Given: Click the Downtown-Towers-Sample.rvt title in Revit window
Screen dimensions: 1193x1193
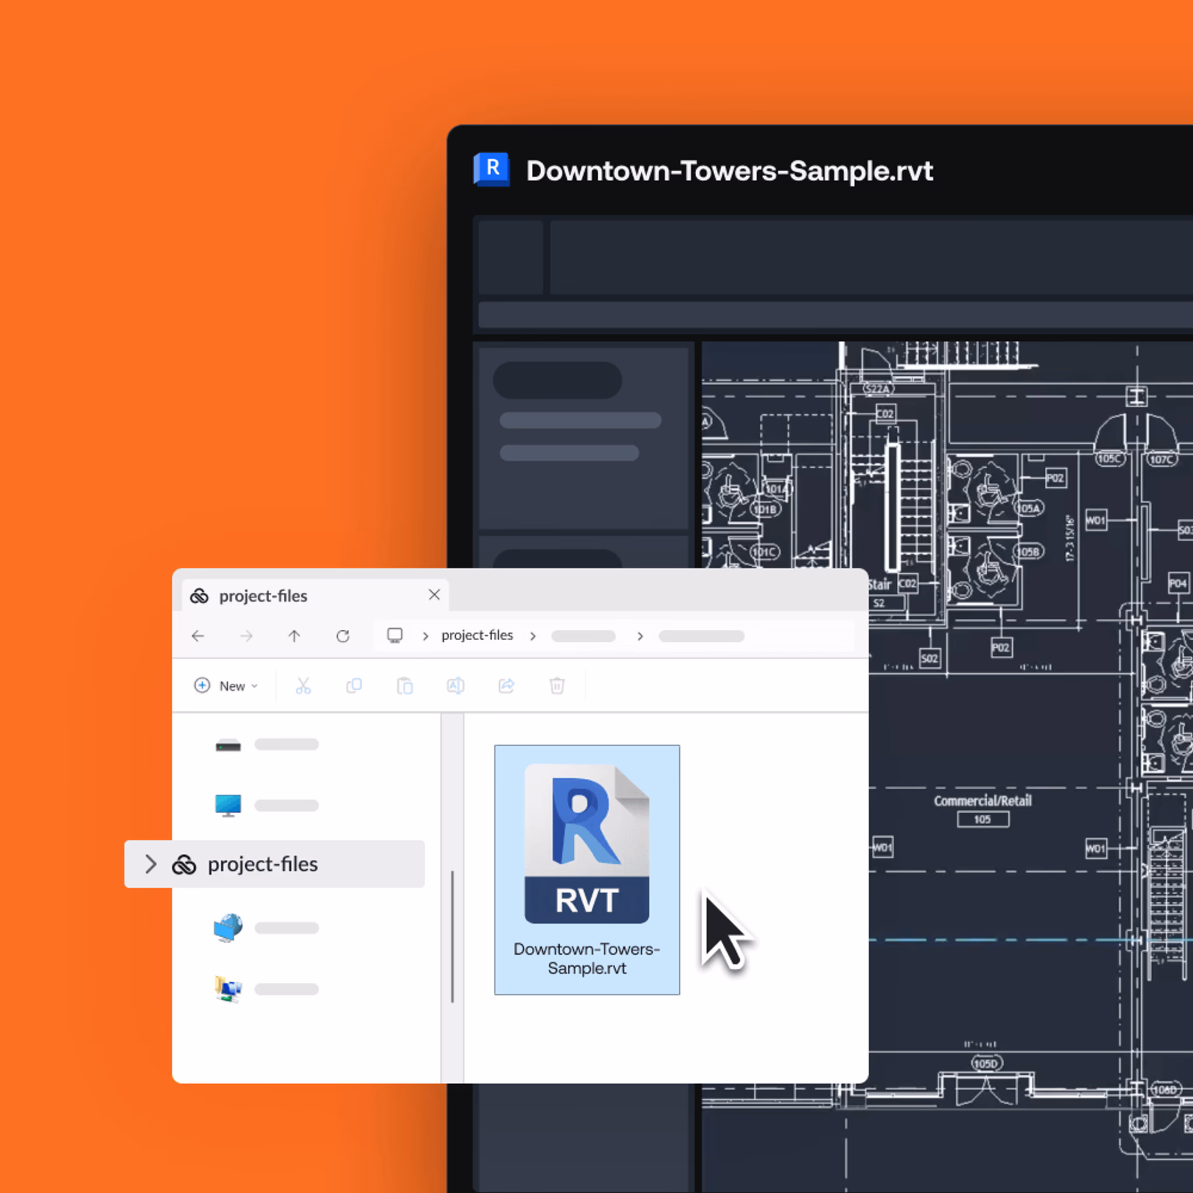Looking at the screenshot, I should tap(729, 171).
